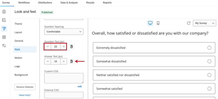Open the Reports tab
Image resolution: width=218 pixels, height=99 pixels.
tap(107, 3)
